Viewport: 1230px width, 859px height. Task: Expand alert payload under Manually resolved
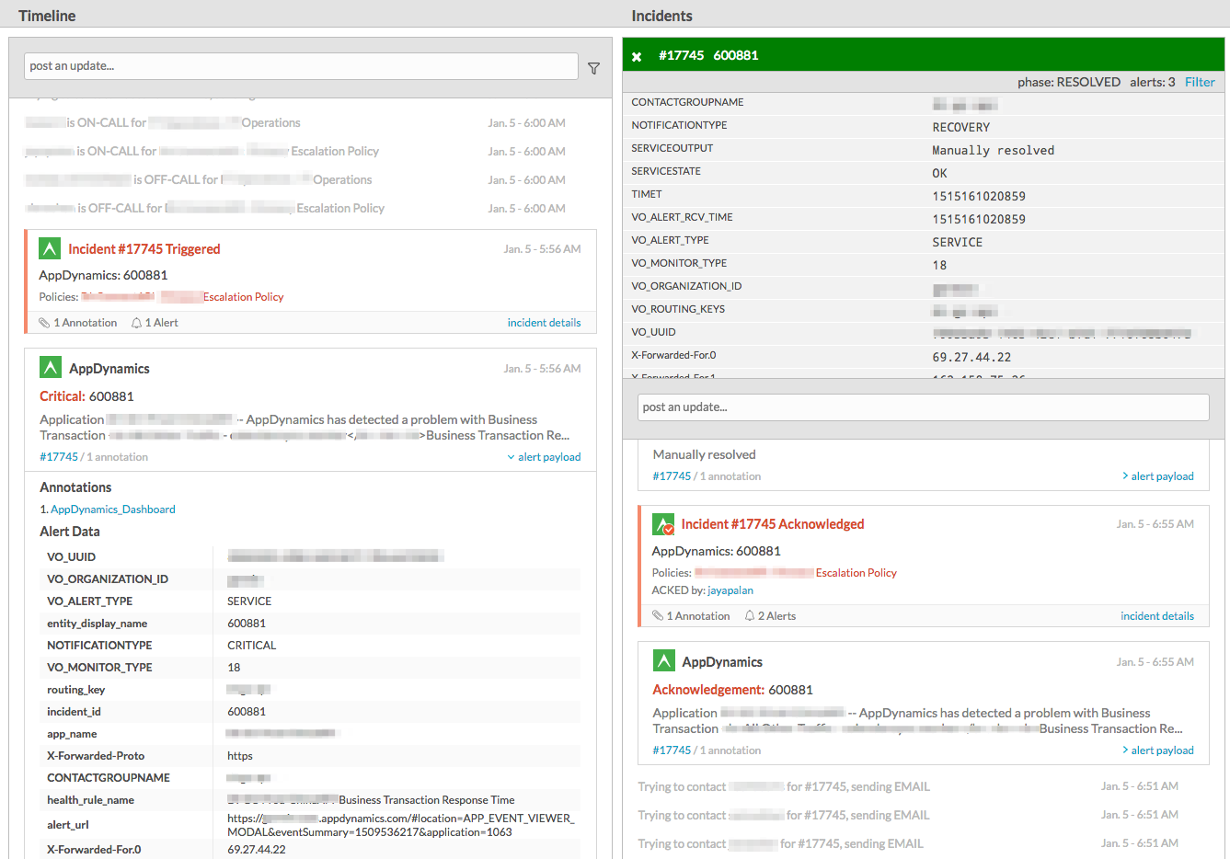[x=1157, y=476]
